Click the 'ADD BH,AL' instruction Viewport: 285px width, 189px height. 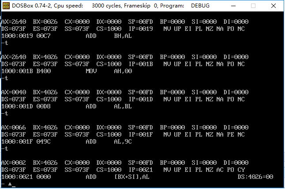click(109, 36)
